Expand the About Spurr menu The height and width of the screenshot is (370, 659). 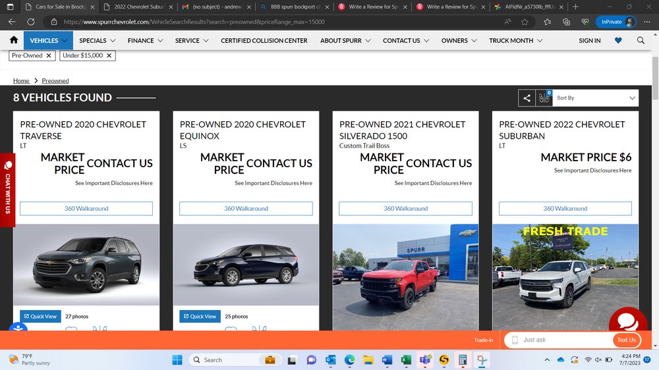(345, 40)
